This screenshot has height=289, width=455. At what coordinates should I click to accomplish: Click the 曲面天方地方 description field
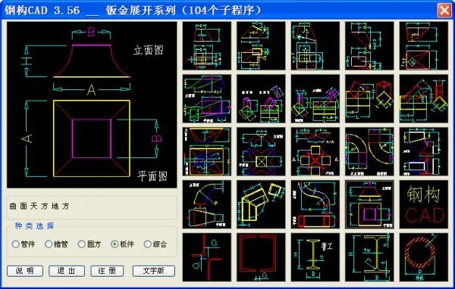click(92, 207)
